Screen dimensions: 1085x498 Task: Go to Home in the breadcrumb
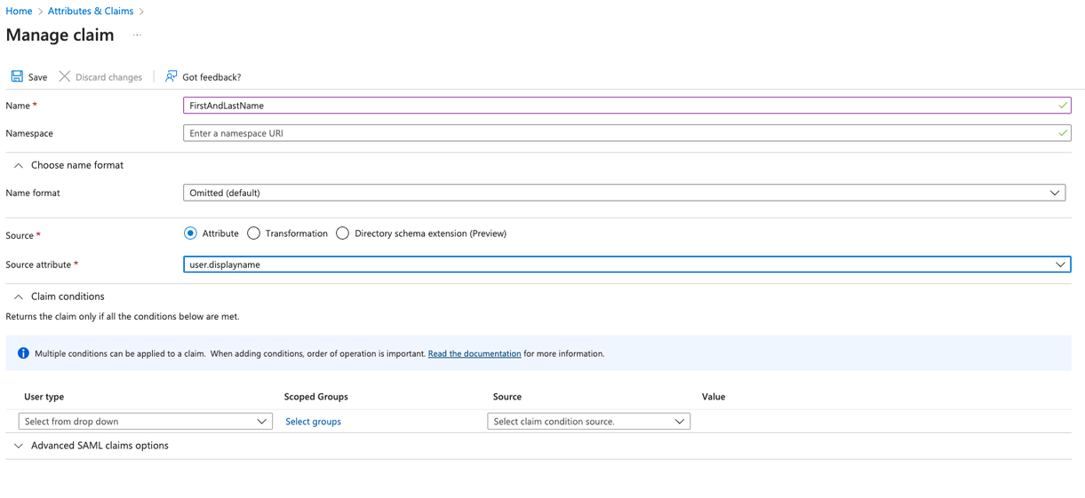[19, 11]
